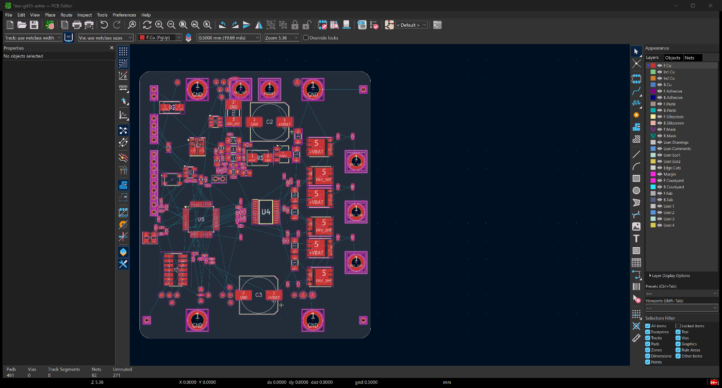This screenshot has width=722, height=388.
Task: Open the Via size dropdown
Action: pyautogui.click(x=105, y=38)
